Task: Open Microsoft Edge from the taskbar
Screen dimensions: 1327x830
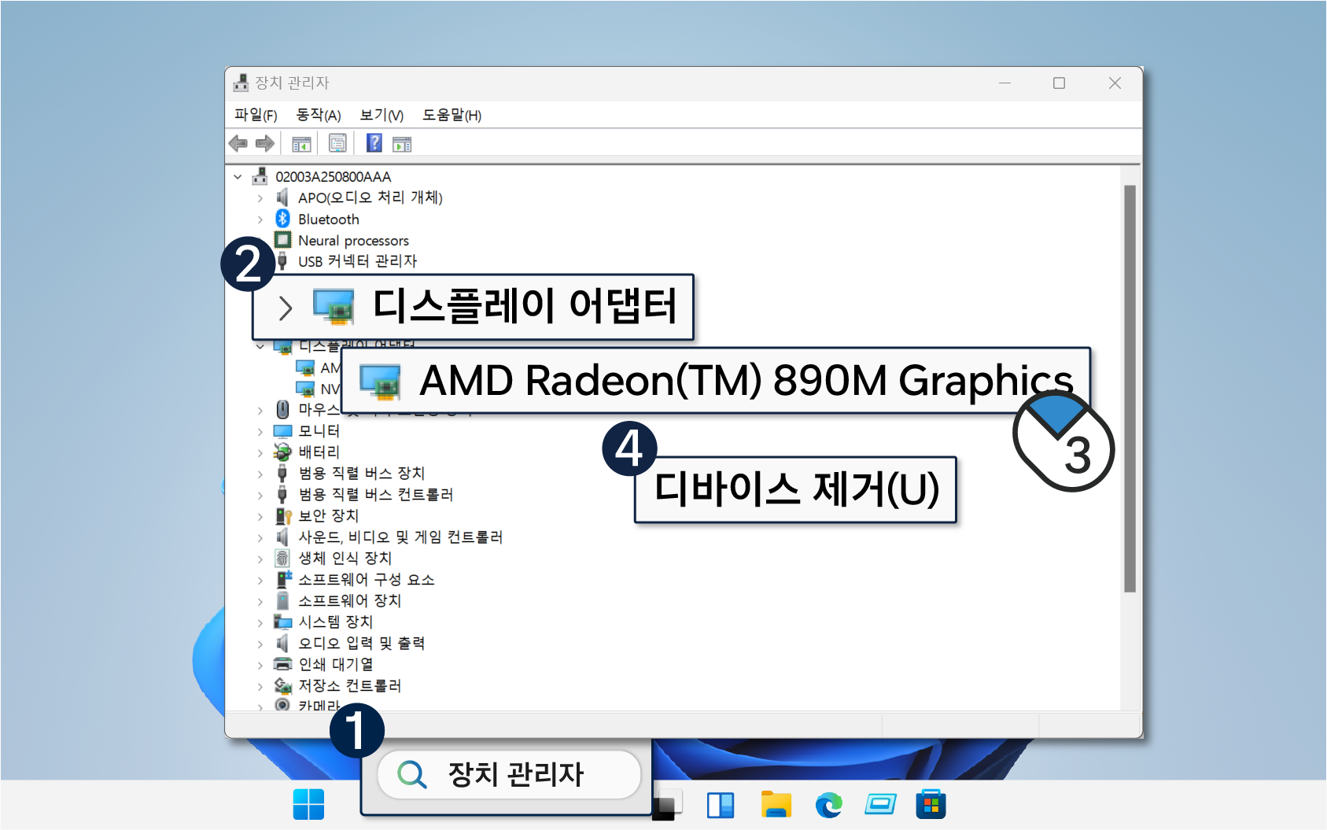Action: point(828,805)
